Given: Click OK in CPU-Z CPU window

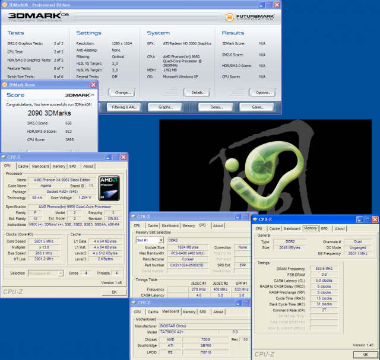Looking at the screenshot, I should click(x=114, y=292).
